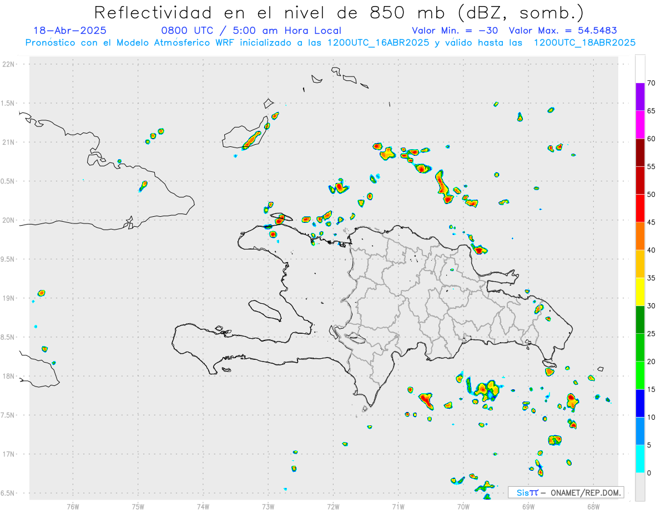The height and width of the screenshot is (514, 666).
Task: Click the dark green 25–30 dBZ band
Action: [x=640, y=320]
